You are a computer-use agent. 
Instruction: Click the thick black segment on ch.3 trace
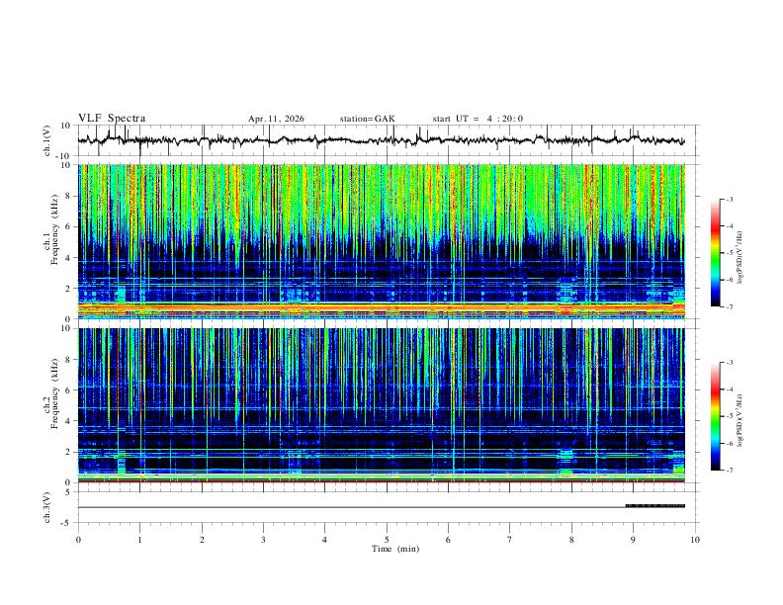pyautogui.click(x=655, y=506)
